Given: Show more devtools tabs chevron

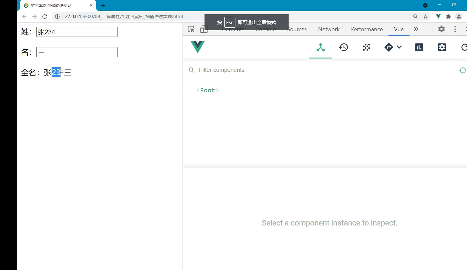Looking at the screenshot, I should 416,29.
